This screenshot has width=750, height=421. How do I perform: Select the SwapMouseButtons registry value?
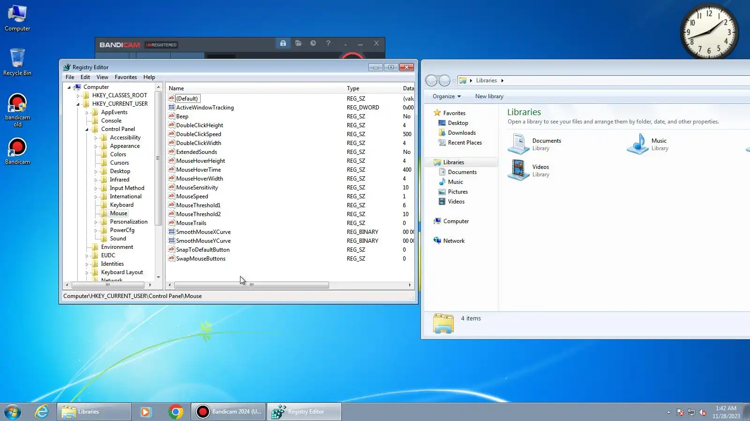click(201, 259)
